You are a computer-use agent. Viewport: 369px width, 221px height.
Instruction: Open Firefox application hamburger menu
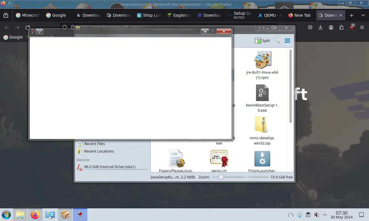[362, 27]
